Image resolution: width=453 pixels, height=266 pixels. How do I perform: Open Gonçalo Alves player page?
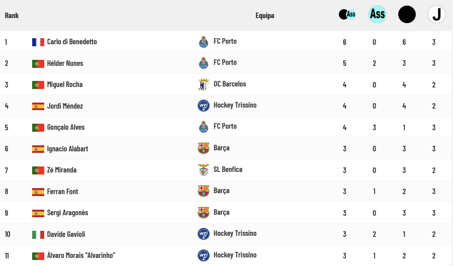click(x=65, y=127)
